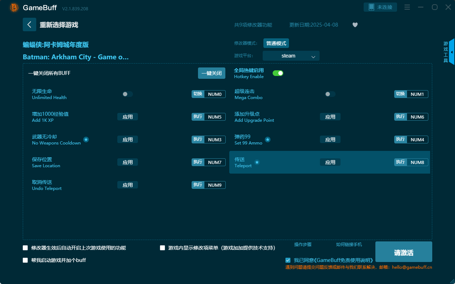Image resolution: width=455 pixels, height=284 pixels.
Task: Star the 传送 Teleport feature
Action: tap(257, 163)
